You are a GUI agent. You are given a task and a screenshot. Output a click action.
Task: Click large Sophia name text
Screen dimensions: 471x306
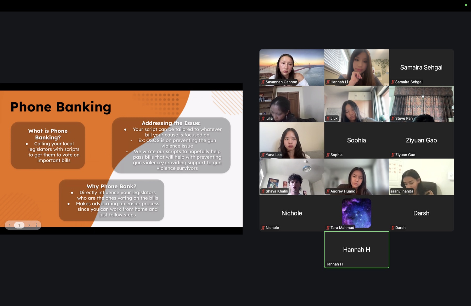(x=356, y=140)
